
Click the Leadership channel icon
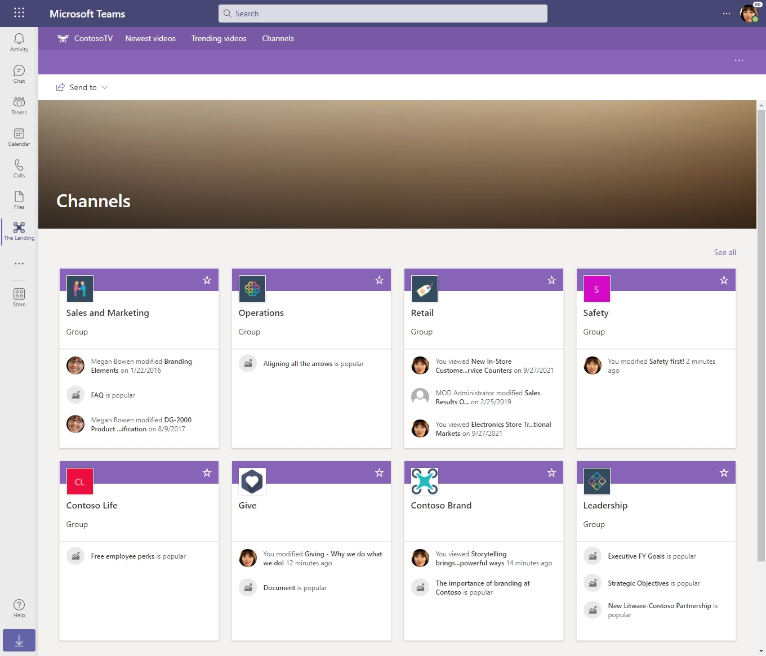click(x=597, y=482)
